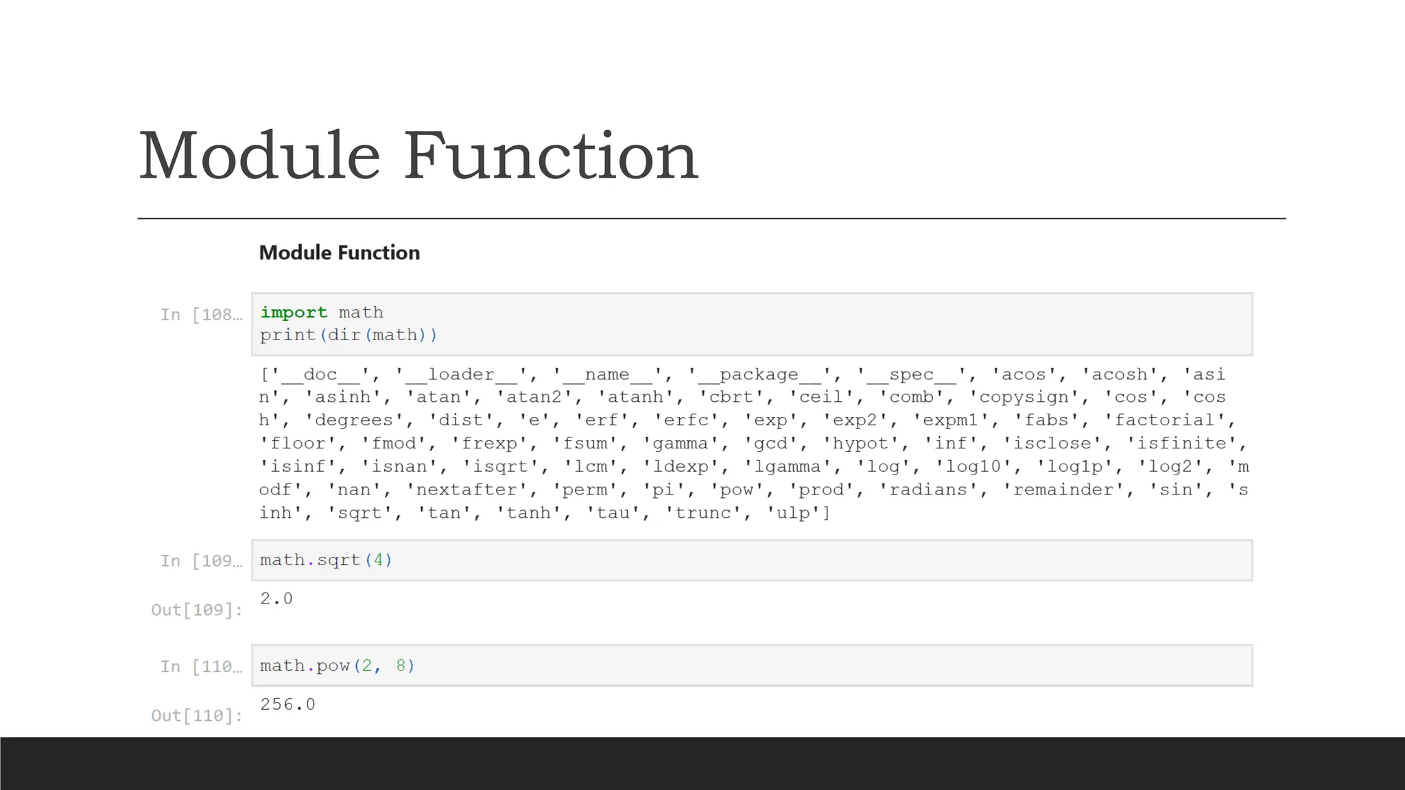Click the math.sqrt(4) code cell
Screen dimensions: 1405x790
pos(752,560)
